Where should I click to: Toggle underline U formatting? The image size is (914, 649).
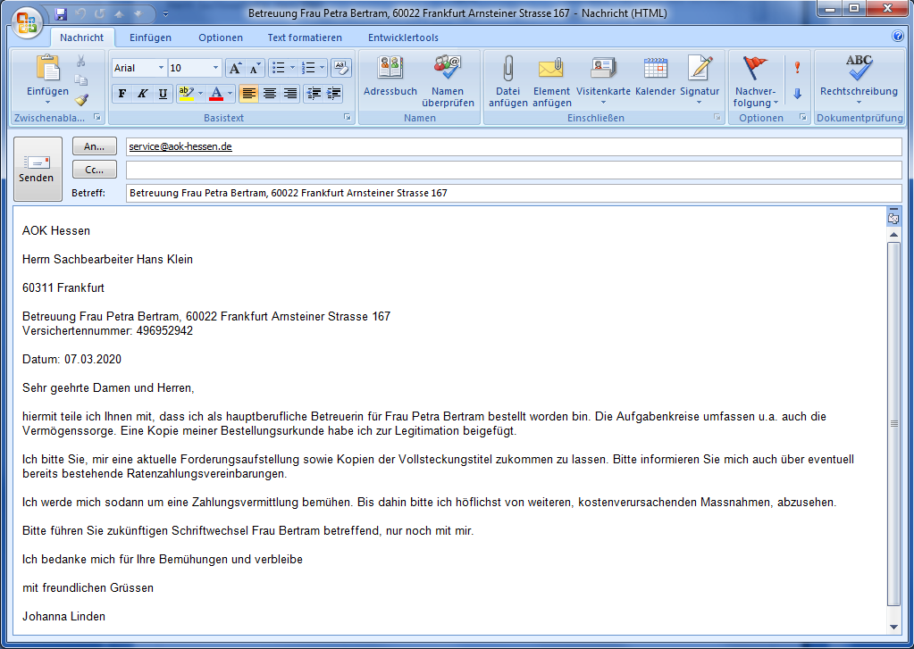tap(163, 93)
